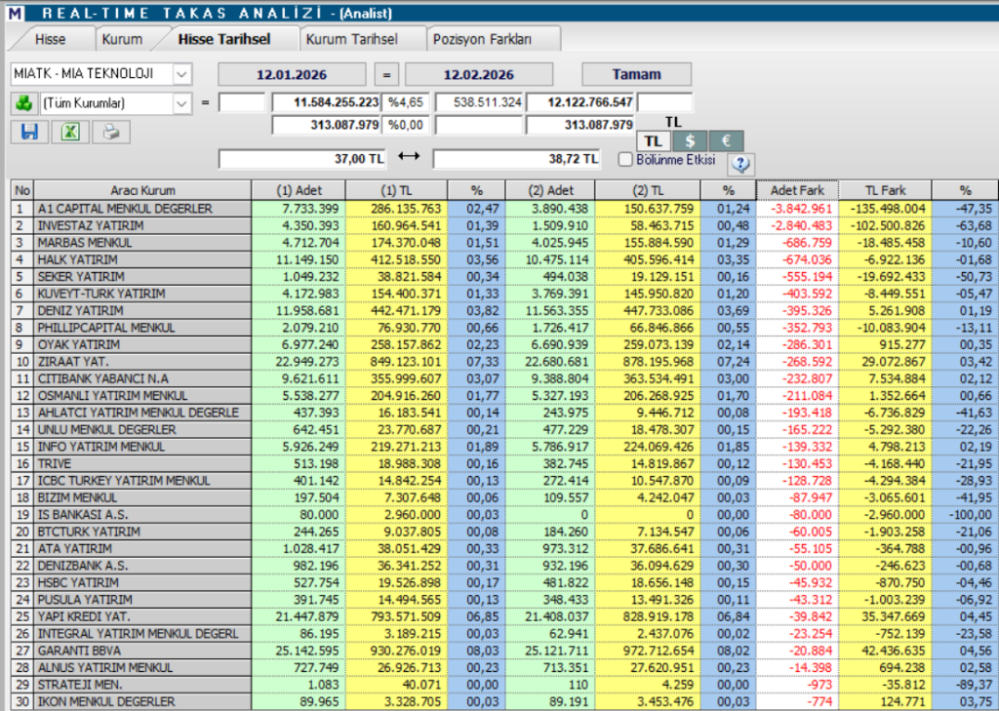The image size is (999, 711).
Task: Select the INVESTAZ YATIRIM row
Action: point(504,225)
